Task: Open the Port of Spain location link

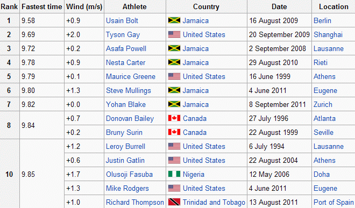Action: click(x=333, y=202)
